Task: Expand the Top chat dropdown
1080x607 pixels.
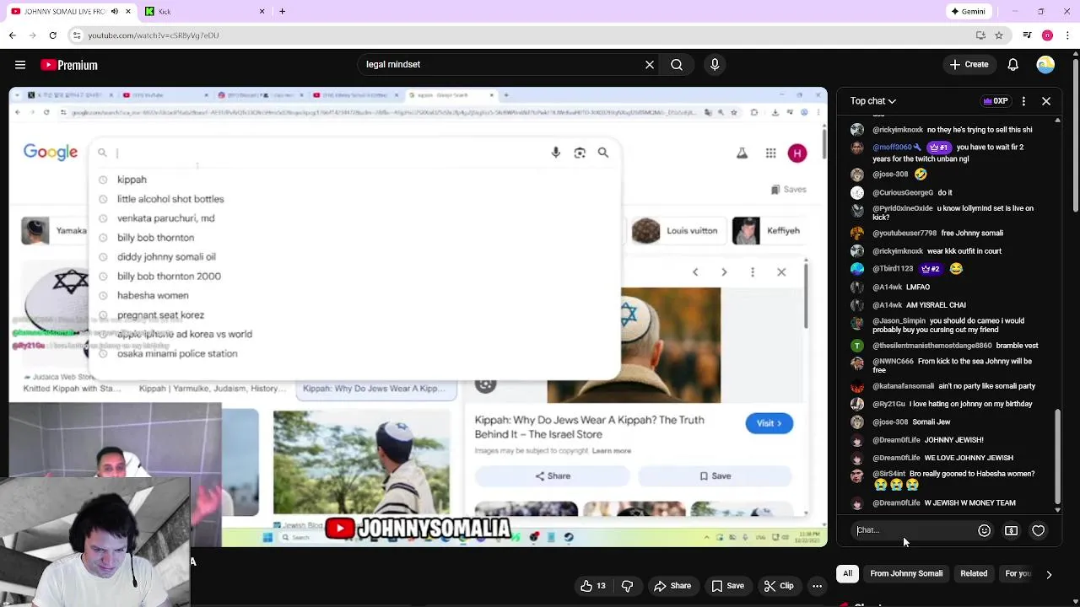Action: [873, 101]
